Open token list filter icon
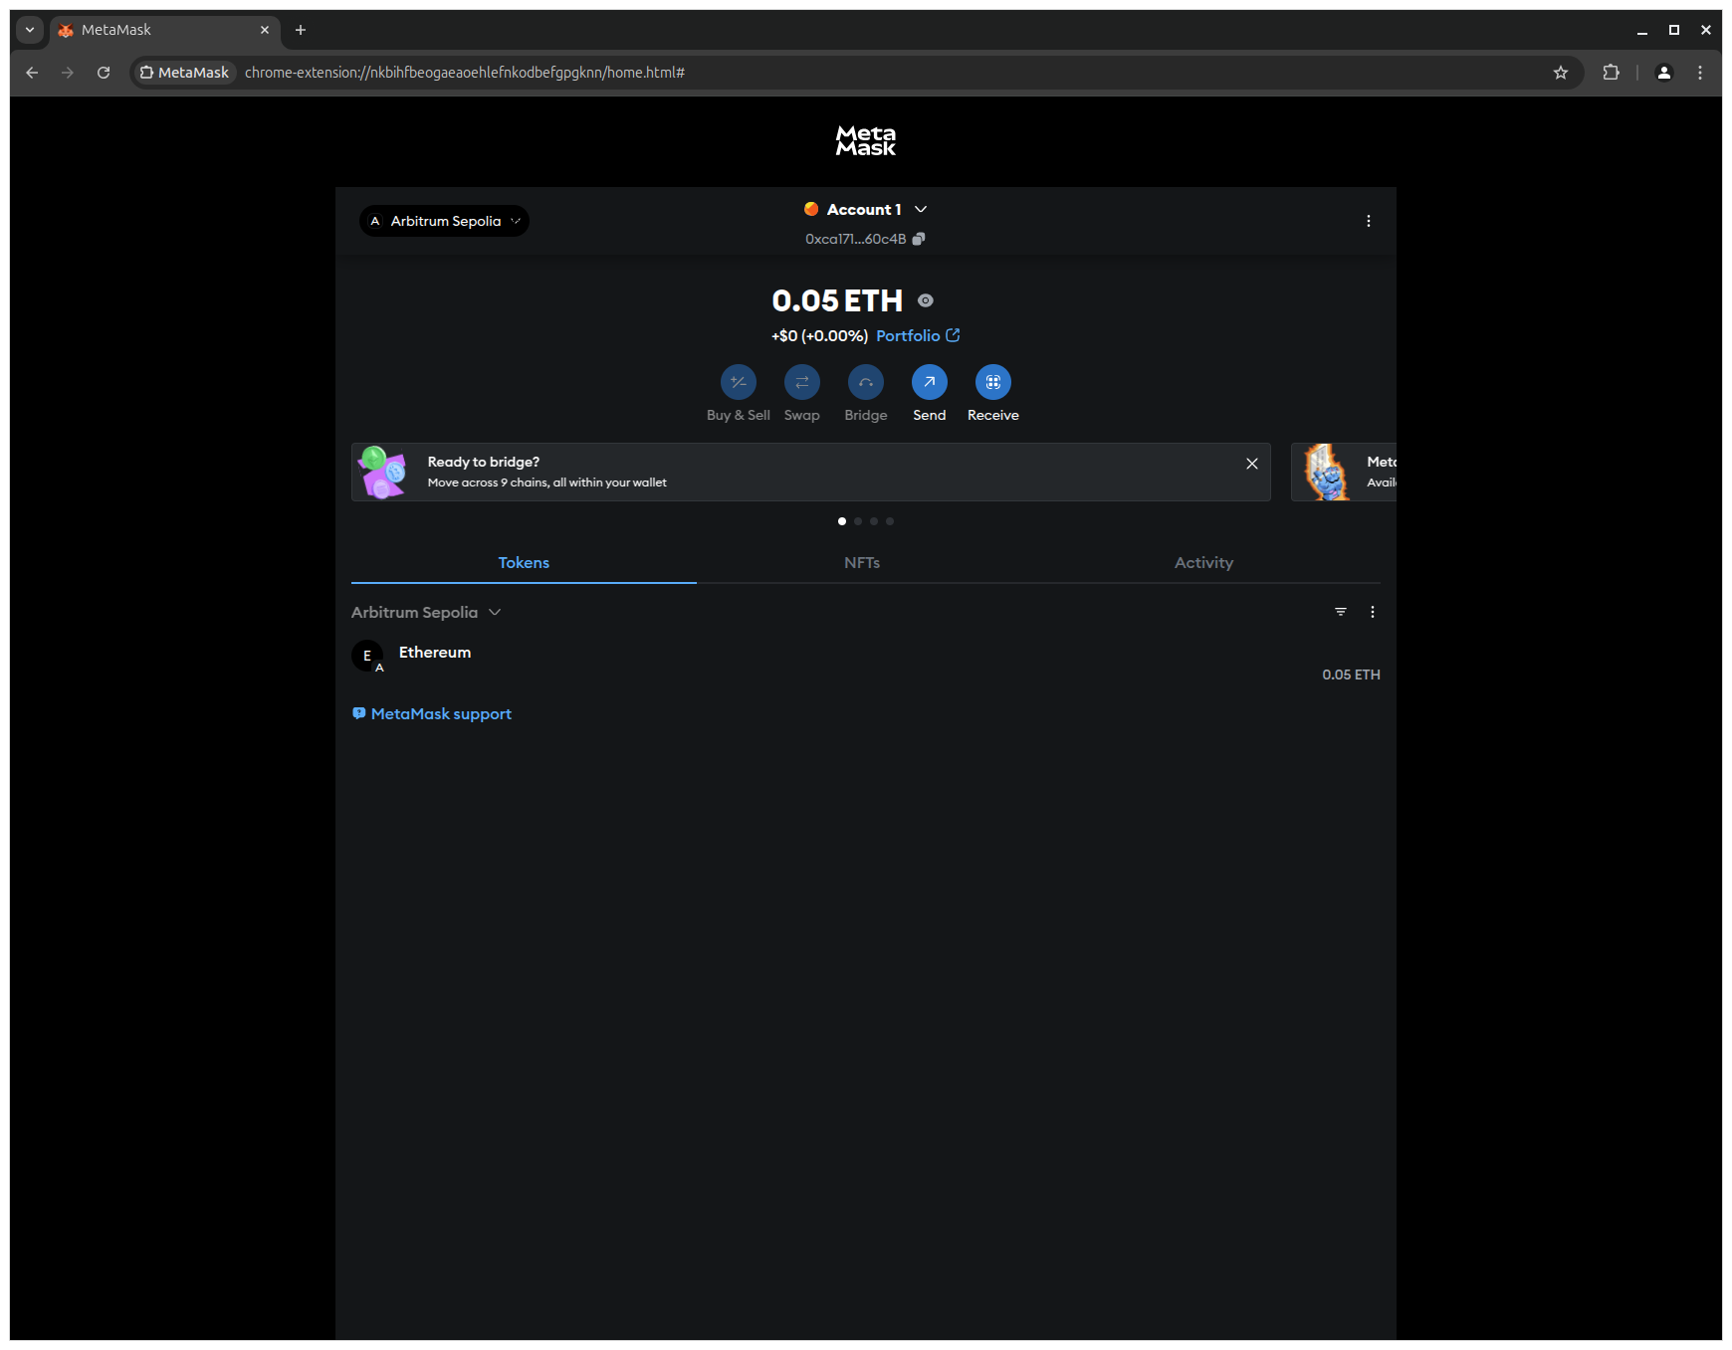1732x1350 pixels. (x=1341, y=612)
